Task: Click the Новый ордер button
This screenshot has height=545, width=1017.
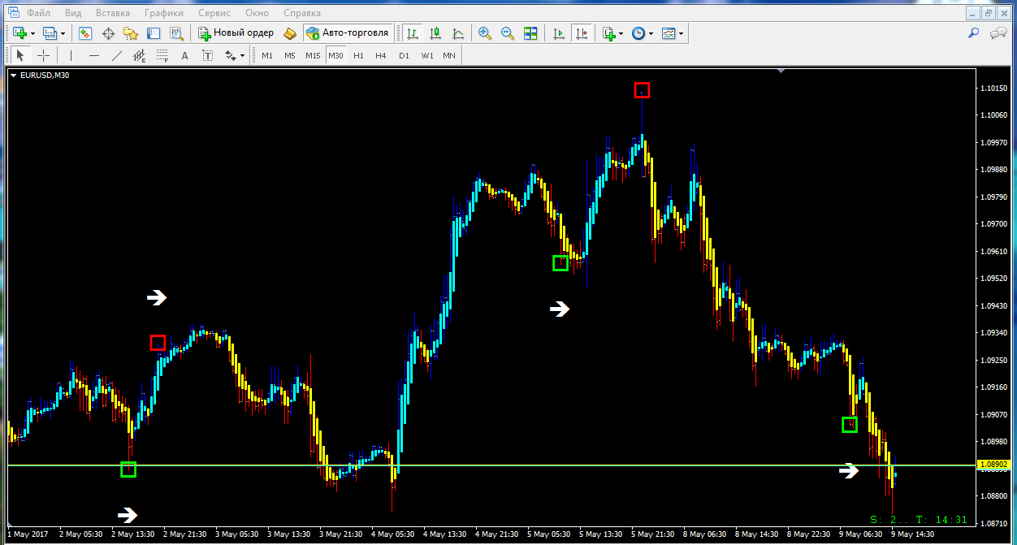Action: click(x=236, y=33)
